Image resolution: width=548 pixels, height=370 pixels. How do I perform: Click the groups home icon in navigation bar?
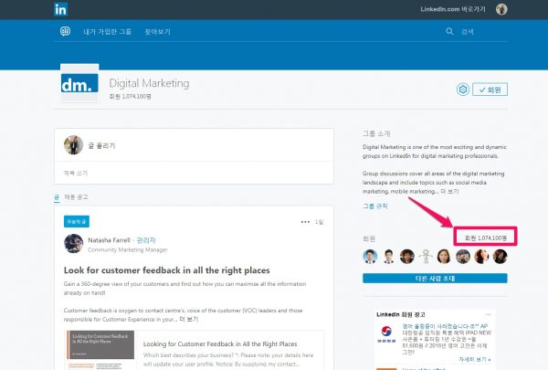tap(66, 31)
